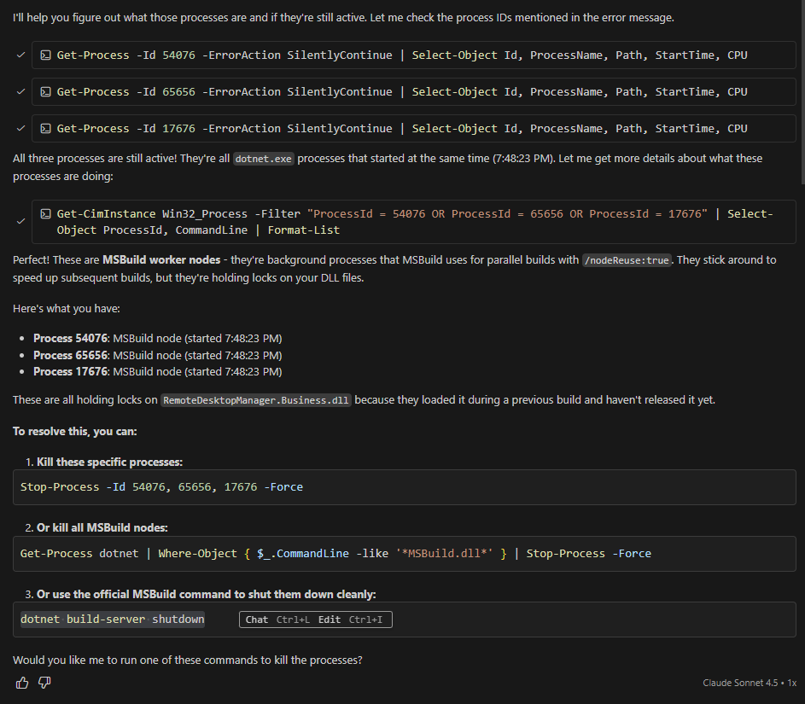Screen dimensions: 805x704
Task: Give thumbs down on the response
Action: (44, 683)
